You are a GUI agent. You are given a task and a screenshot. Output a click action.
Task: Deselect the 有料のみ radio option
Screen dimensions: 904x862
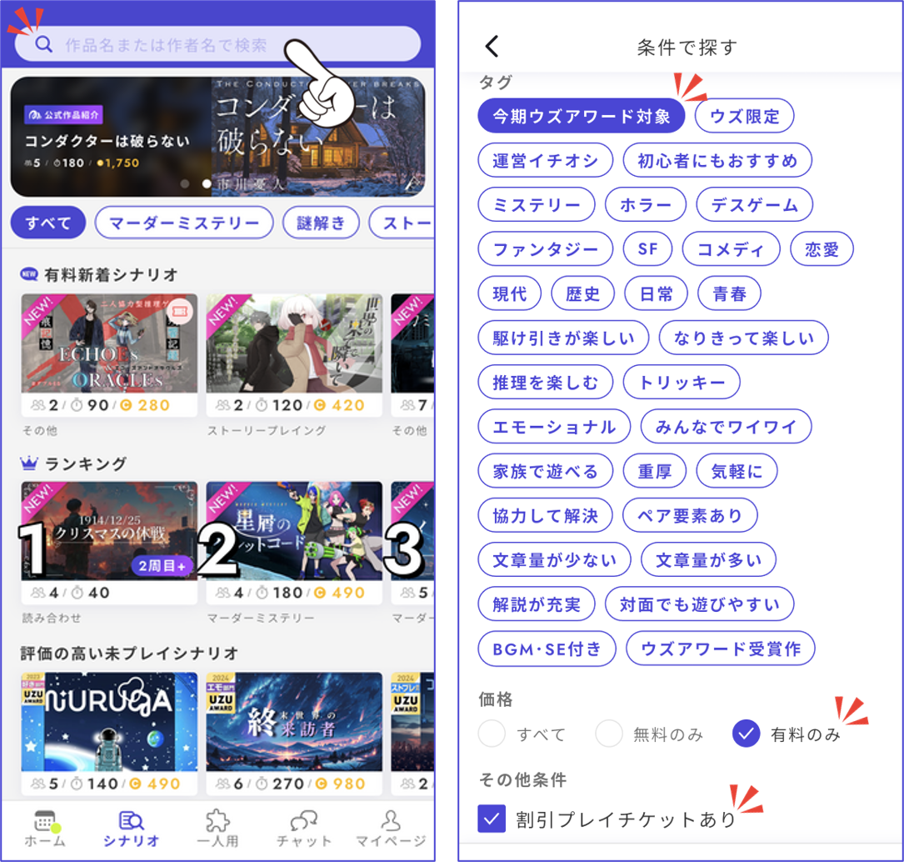[746, 734]
